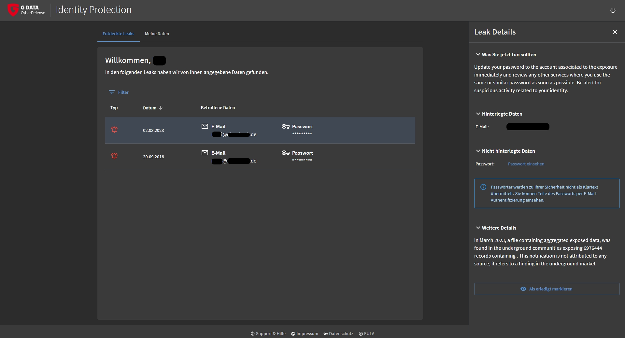The width and height of the screenshot is (625, 338).
Task: Open the Impressum footer link
Action: click(305, 334)
